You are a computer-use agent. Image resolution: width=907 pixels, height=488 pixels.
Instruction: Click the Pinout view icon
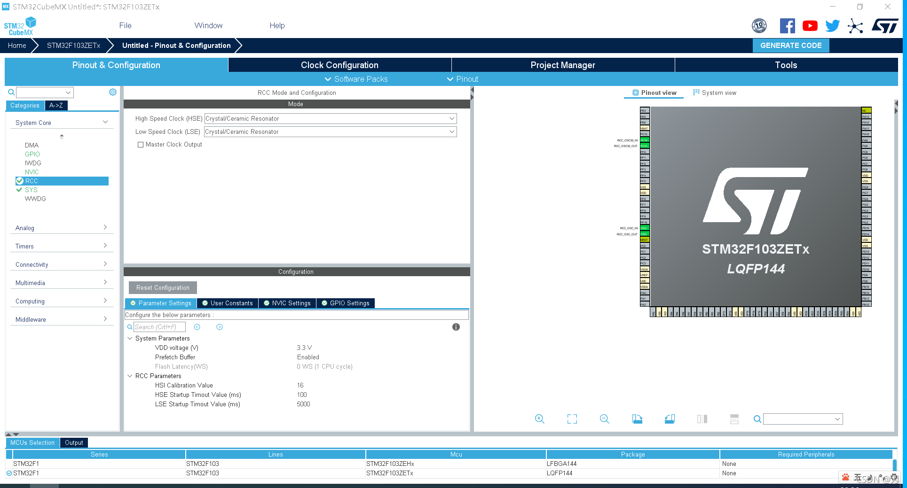pos(636,93)
